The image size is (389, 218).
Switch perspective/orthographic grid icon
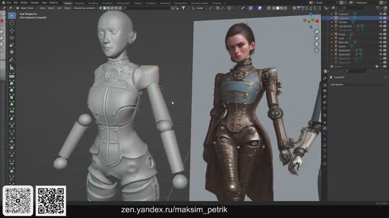317,50
